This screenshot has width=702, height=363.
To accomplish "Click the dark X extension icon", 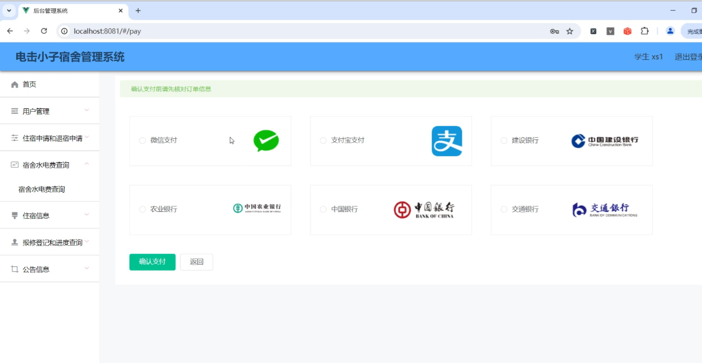I will pyautogui.click(x=593, y=31).
